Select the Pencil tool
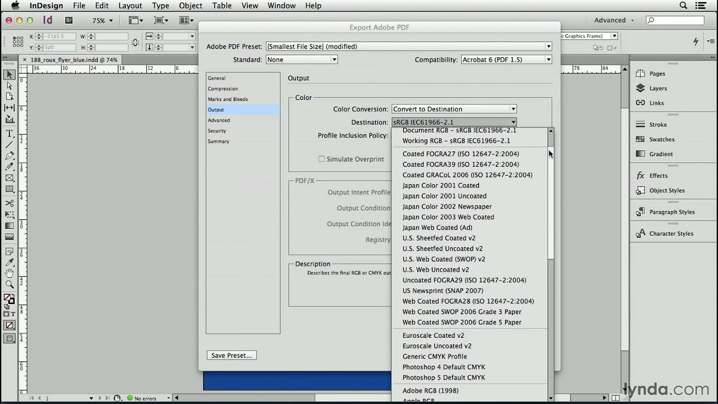 (x=10, y=167)
